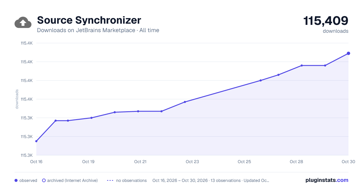This screenshot has height=191, width=363.
Task: Click 'Downloads on JetBrains Marketplace · All time' subtitle
Action: [98, 30]
